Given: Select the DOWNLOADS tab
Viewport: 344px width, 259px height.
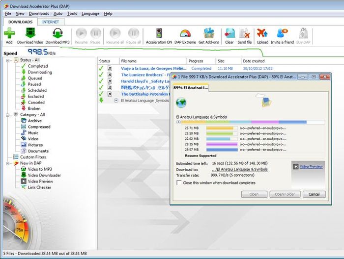Looking at the screenshot, I should pos(21,22).
